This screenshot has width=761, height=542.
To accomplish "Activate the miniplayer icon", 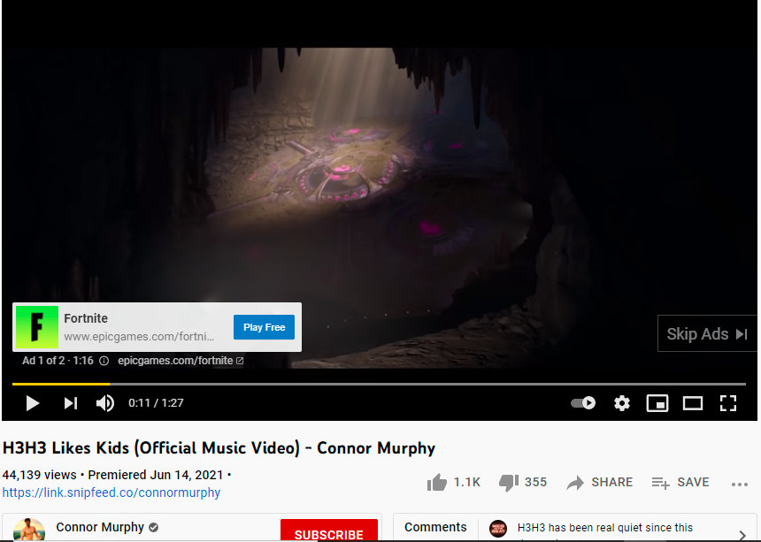I will pos(657,403).
